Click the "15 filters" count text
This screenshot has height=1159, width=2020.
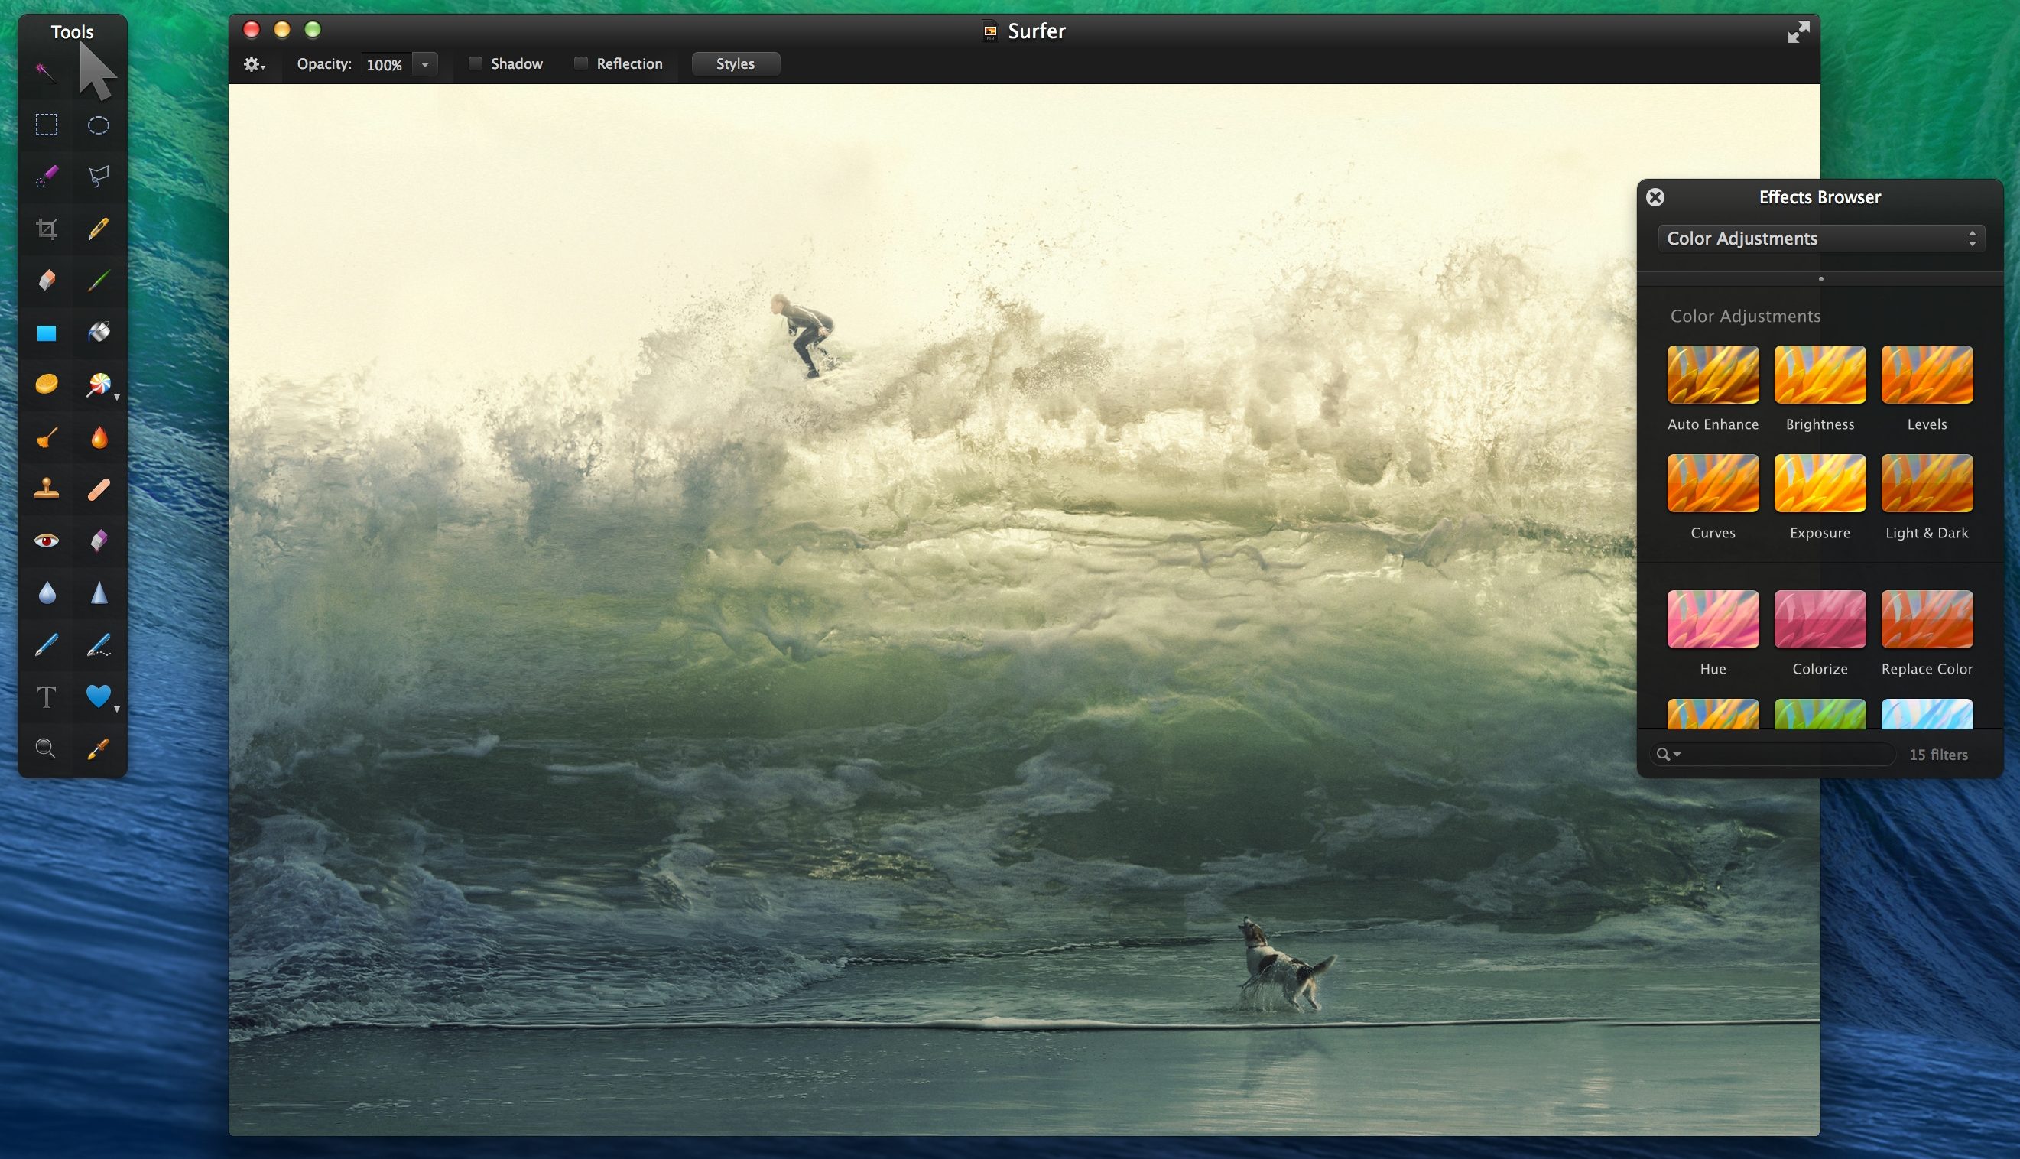click(x=1938, y=755)
